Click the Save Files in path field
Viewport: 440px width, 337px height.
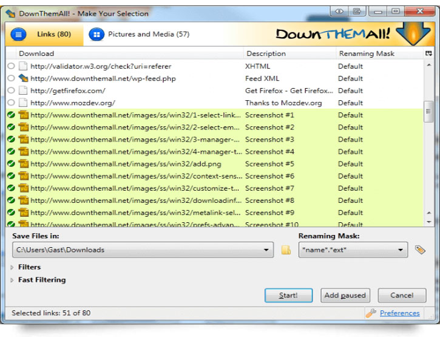pyautogui.click(x=143, y=250)
